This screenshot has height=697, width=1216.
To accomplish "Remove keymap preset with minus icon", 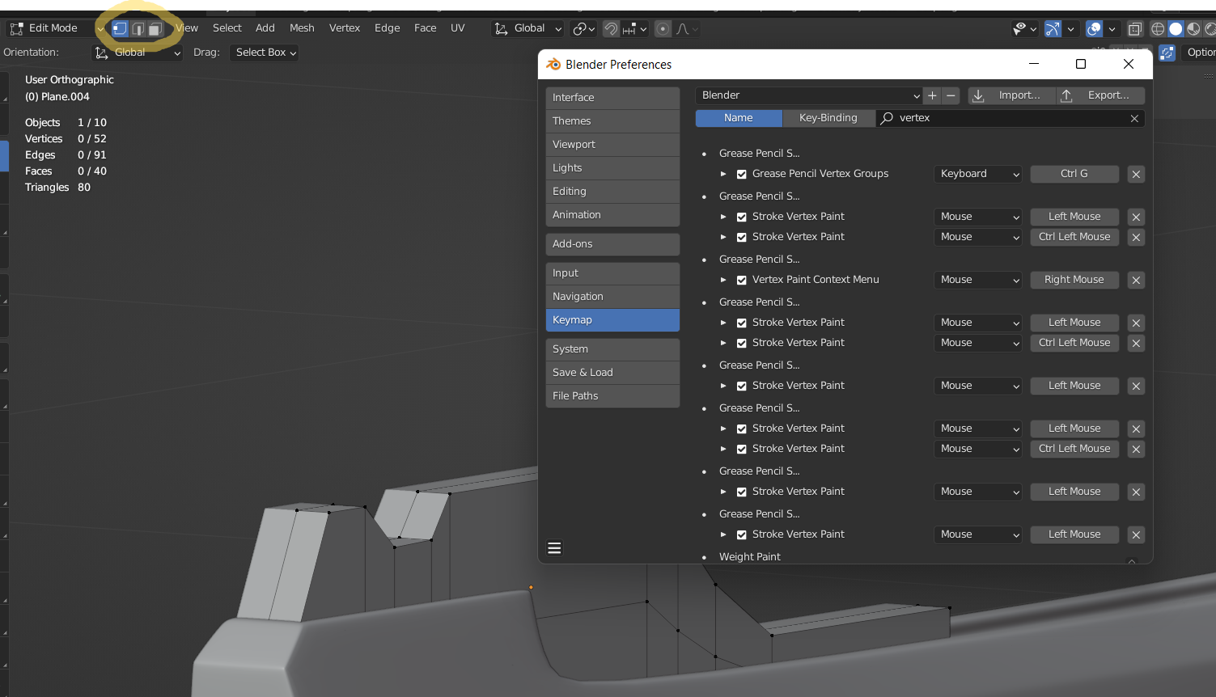I will point(951,95).
